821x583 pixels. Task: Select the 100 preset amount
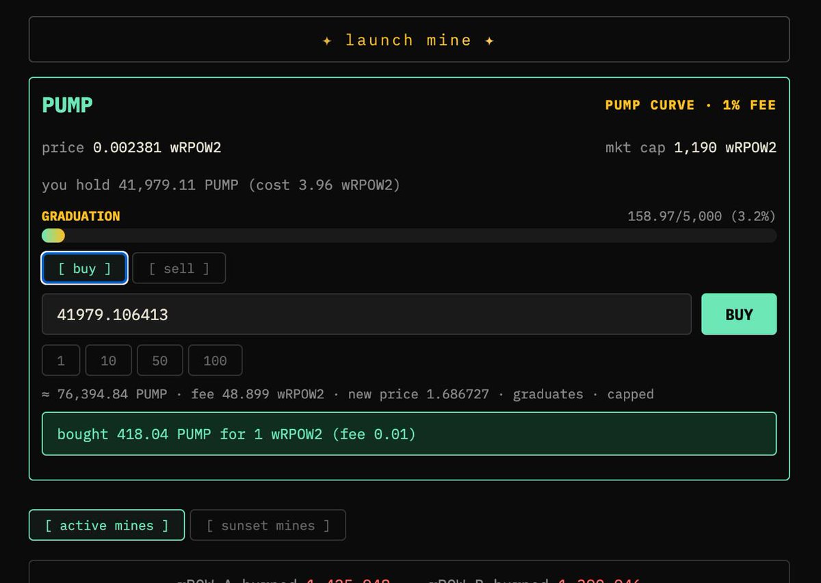point(215,361)
